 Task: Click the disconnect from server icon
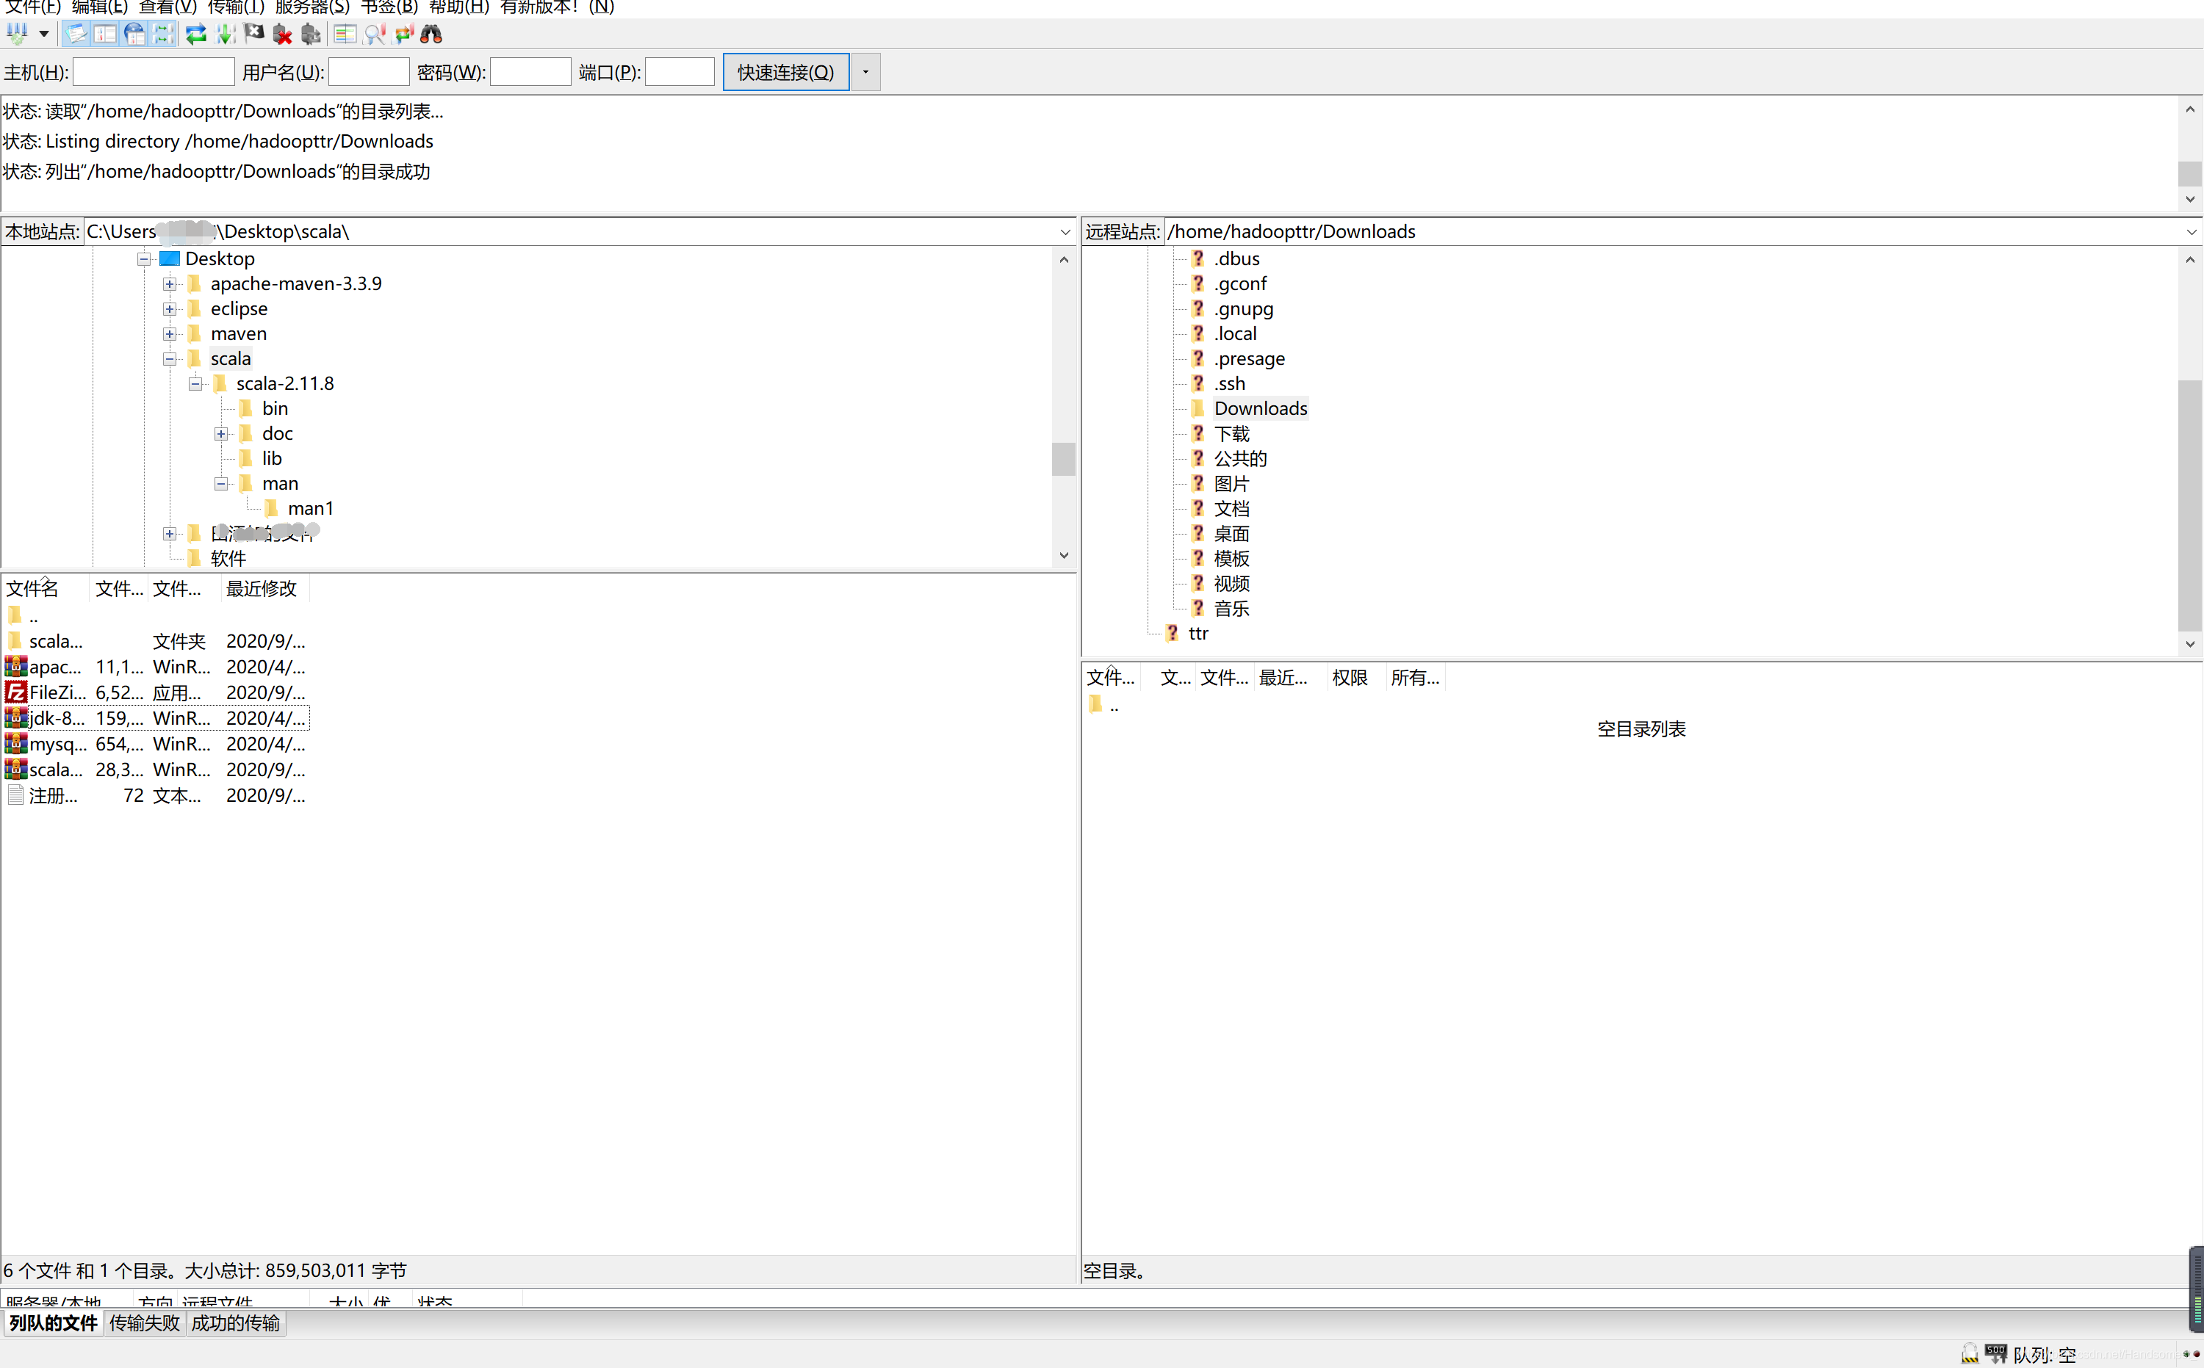(x=284, y=35)
